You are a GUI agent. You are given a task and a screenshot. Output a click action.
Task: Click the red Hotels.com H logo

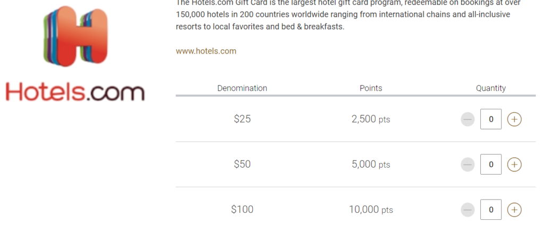[75, 36]
